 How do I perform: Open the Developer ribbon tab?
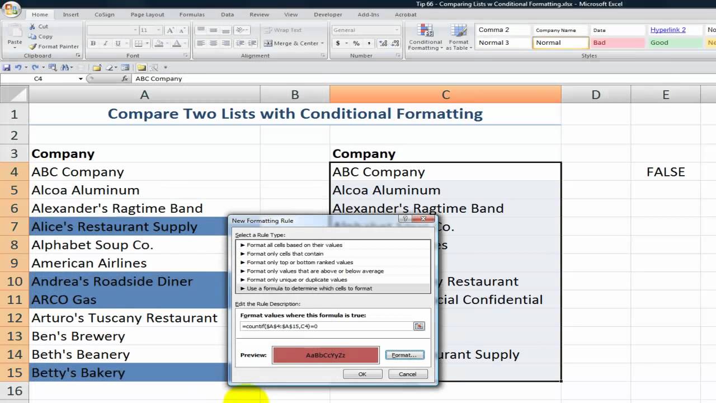328,15
